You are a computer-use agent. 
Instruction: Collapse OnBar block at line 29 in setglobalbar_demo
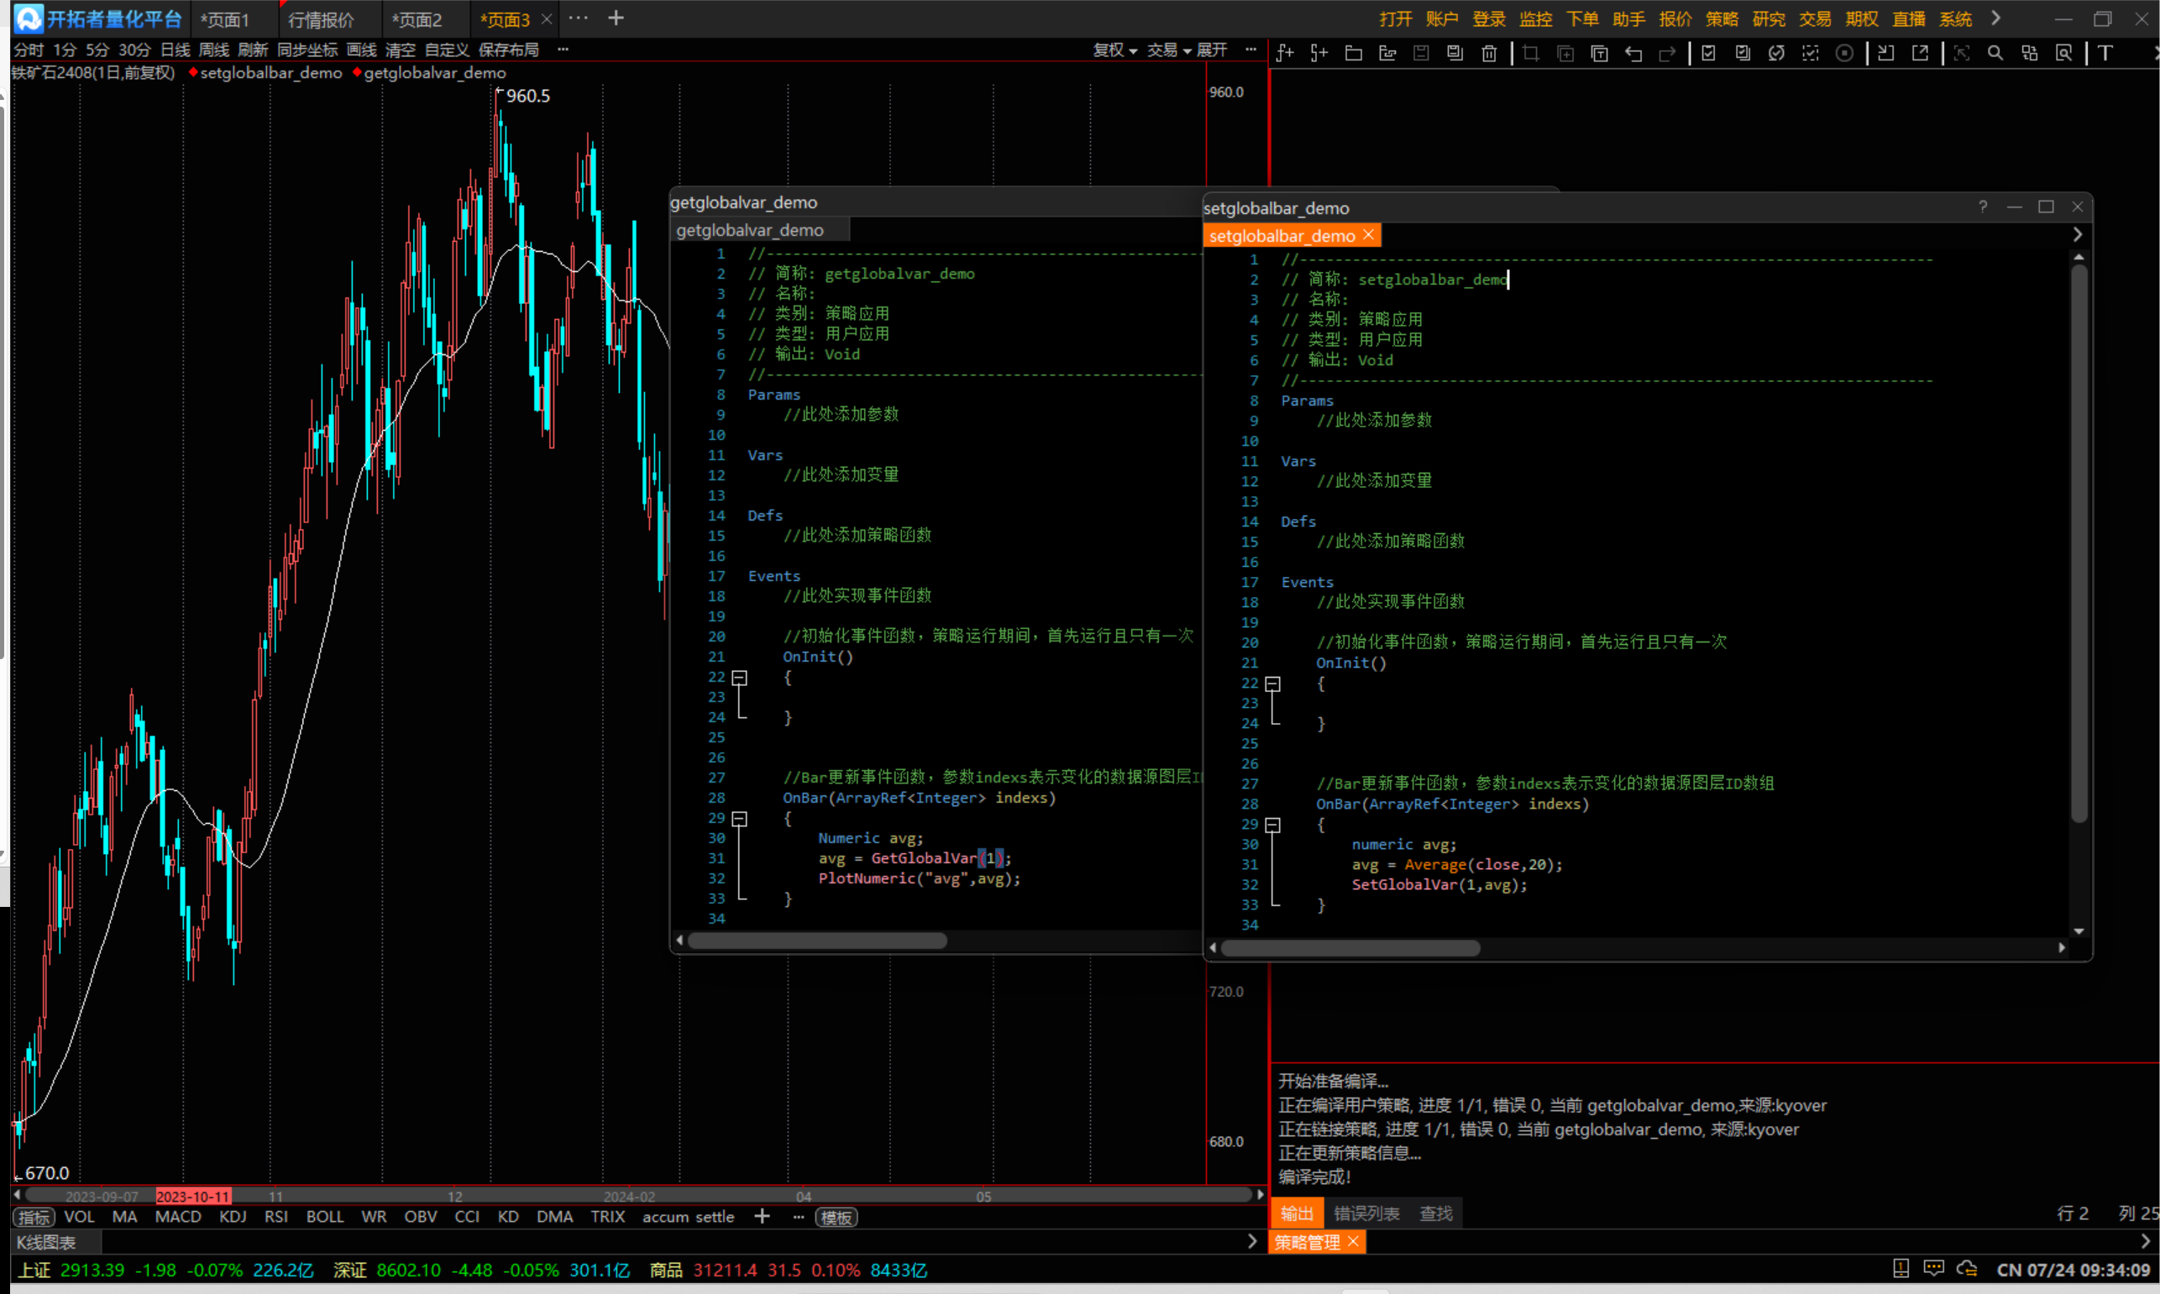[x=1273, y=825]
